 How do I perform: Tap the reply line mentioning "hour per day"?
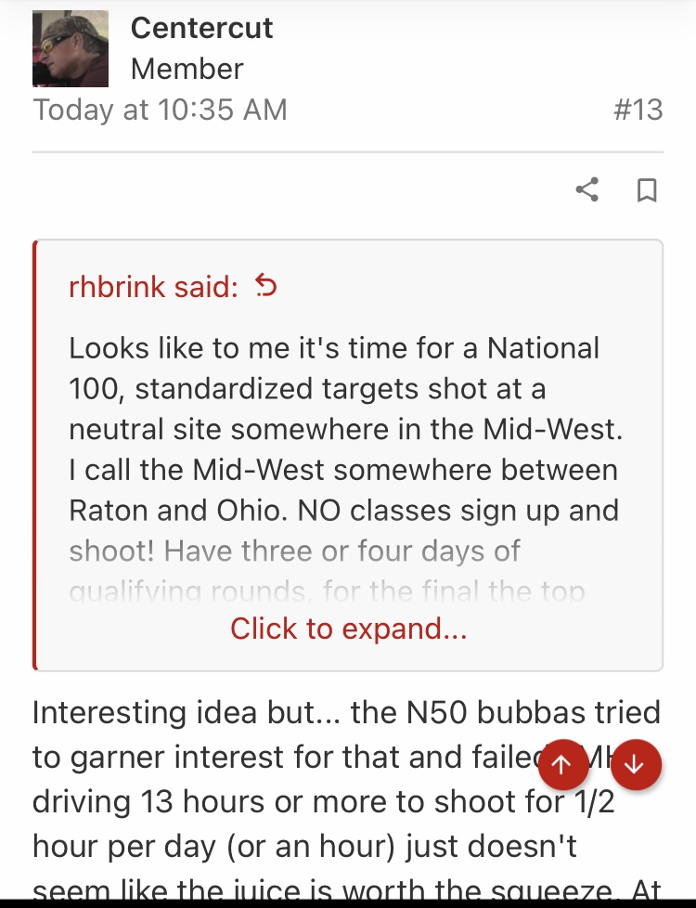click(x=304, y=846)
